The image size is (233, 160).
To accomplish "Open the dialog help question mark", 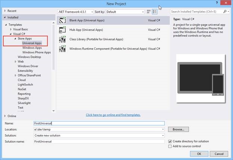I will coord(217,3).
